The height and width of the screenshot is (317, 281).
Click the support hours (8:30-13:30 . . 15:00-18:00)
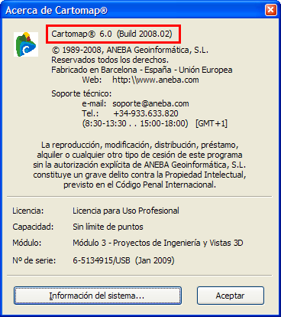[135, 123]
